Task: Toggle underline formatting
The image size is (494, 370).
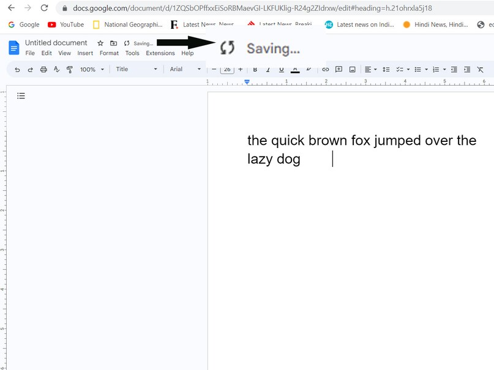Action: click(x=282, y=70)
